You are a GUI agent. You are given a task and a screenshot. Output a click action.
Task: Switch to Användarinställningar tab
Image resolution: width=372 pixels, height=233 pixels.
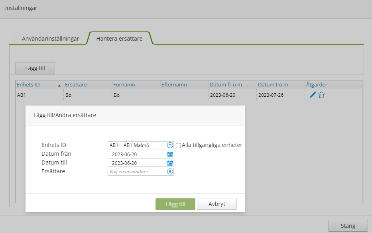[x=50, y=39]
